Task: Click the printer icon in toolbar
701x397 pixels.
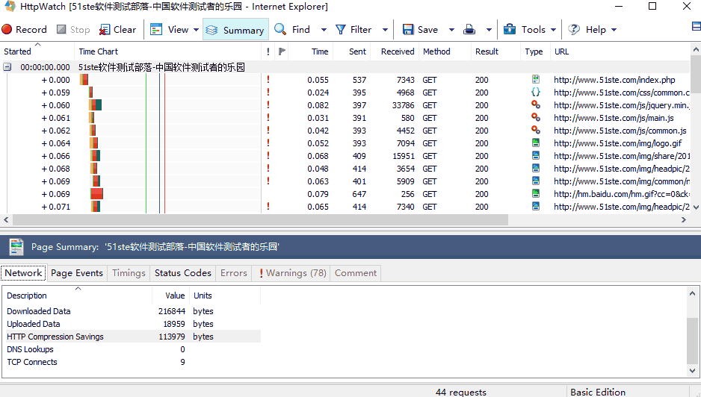Action: [469, 30]
